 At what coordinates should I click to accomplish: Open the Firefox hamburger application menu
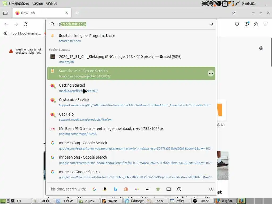pyautogui.click(x=266, y=24)
